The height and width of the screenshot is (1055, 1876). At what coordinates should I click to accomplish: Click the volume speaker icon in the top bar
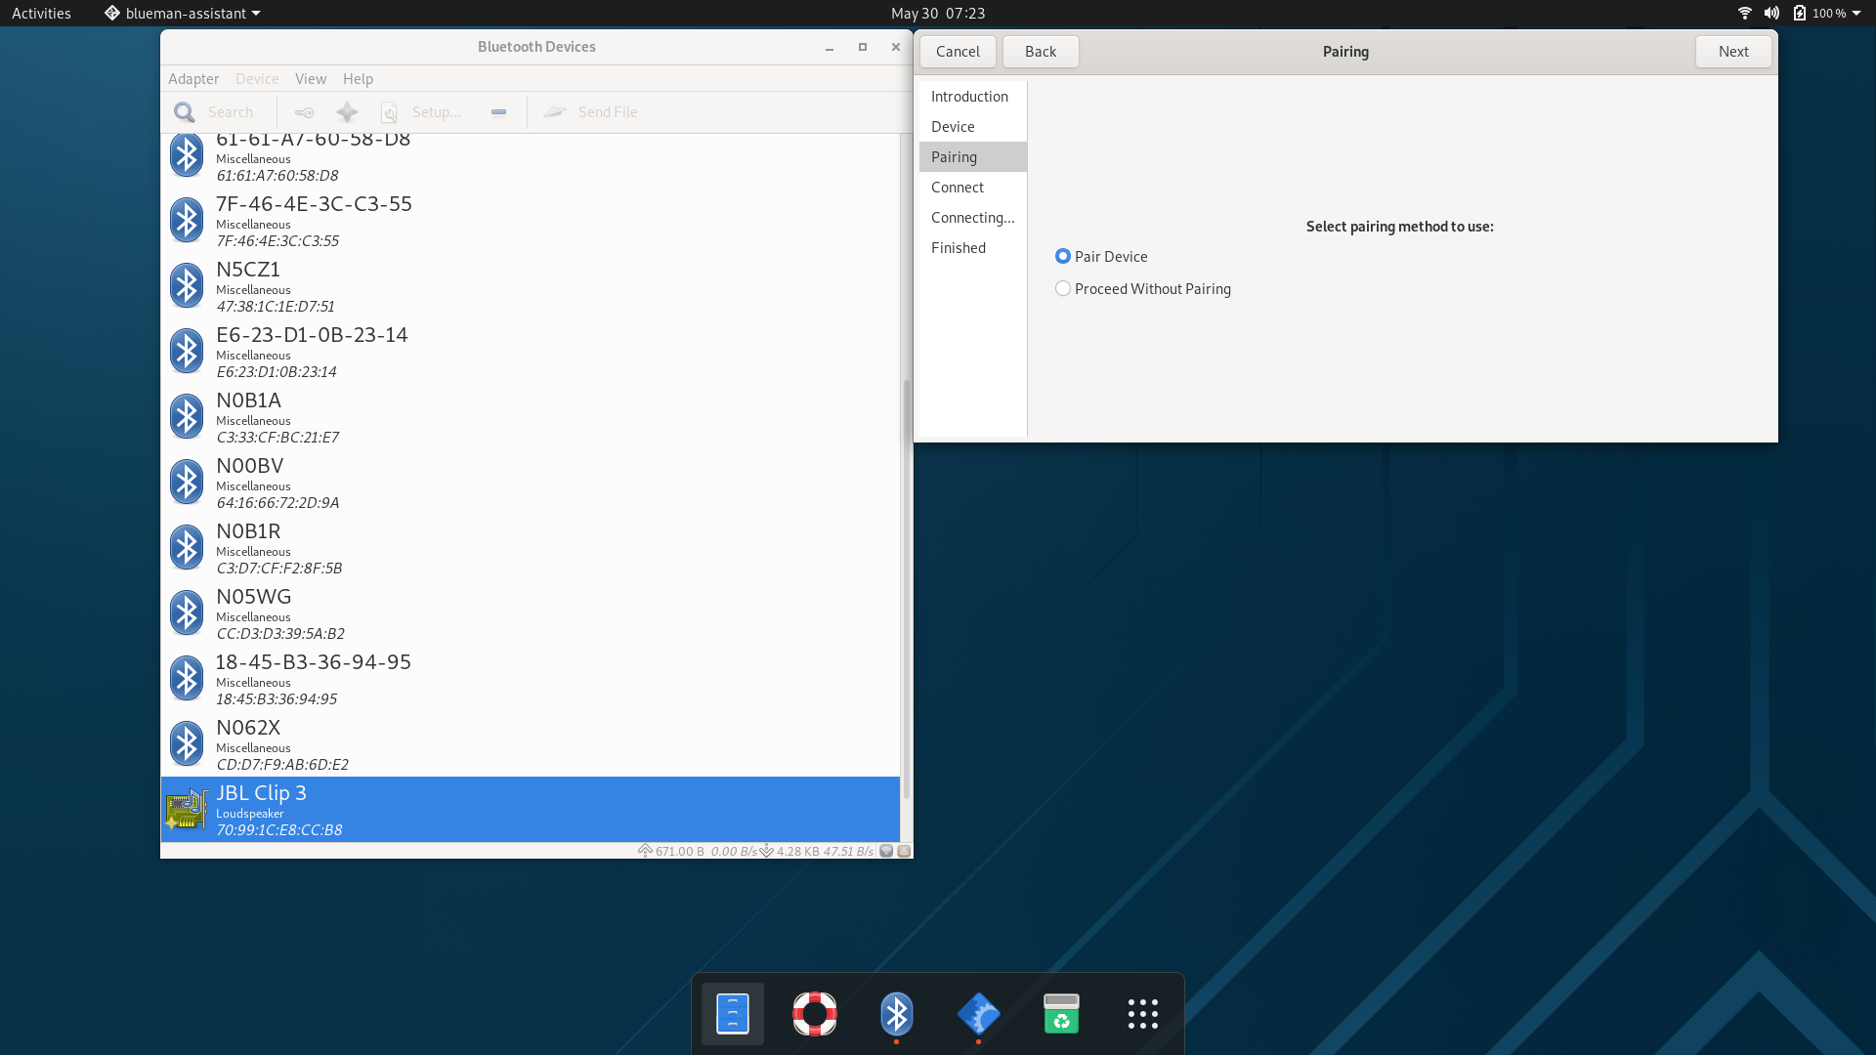click(x=1772, y=13)
